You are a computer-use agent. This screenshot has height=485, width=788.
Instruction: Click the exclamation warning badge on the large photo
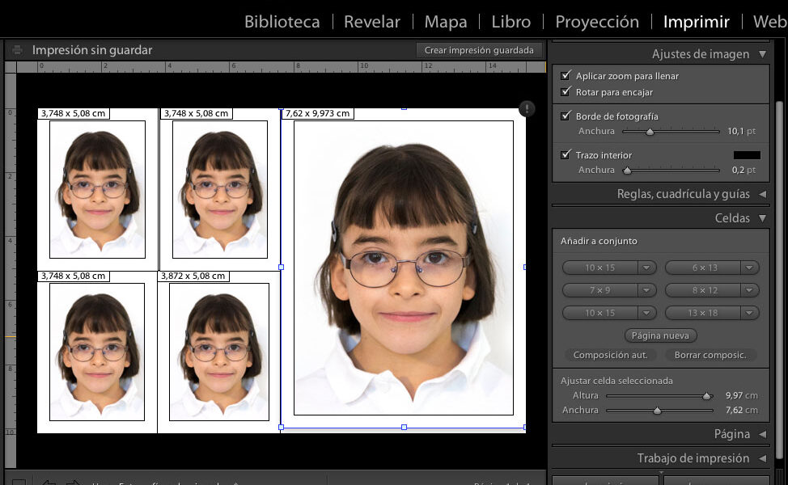coord(527,108)
